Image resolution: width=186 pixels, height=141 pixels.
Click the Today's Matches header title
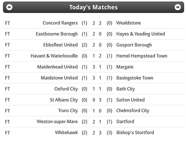[x=93, y=7]
